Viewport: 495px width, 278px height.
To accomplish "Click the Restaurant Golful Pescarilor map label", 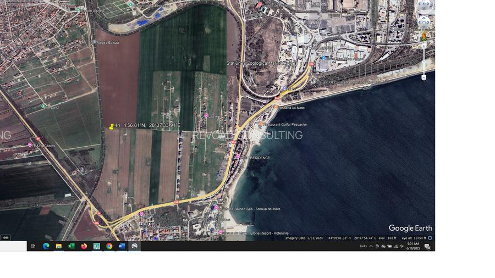I will point(285,125).
